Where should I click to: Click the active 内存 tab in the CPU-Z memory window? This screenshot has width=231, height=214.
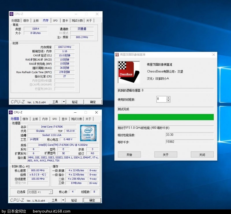tap(46, 20)
